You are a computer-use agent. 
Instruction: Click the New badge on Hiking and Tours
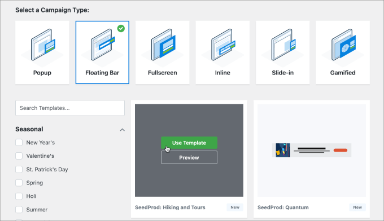click(235, 207)
